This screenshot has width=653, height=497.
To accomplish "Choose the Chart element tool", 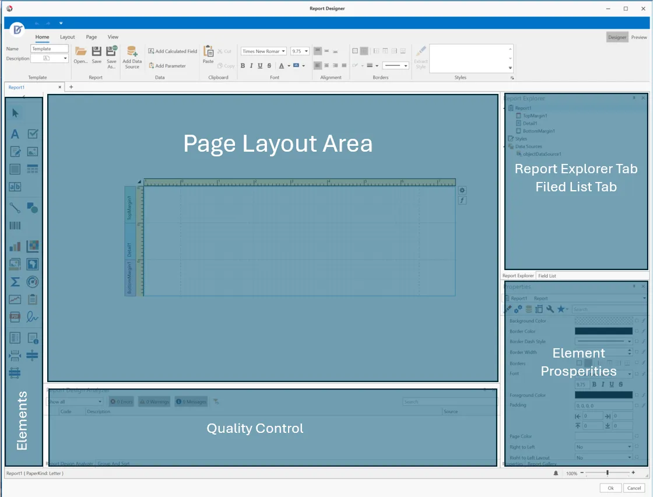I will (x=15, y=246).
